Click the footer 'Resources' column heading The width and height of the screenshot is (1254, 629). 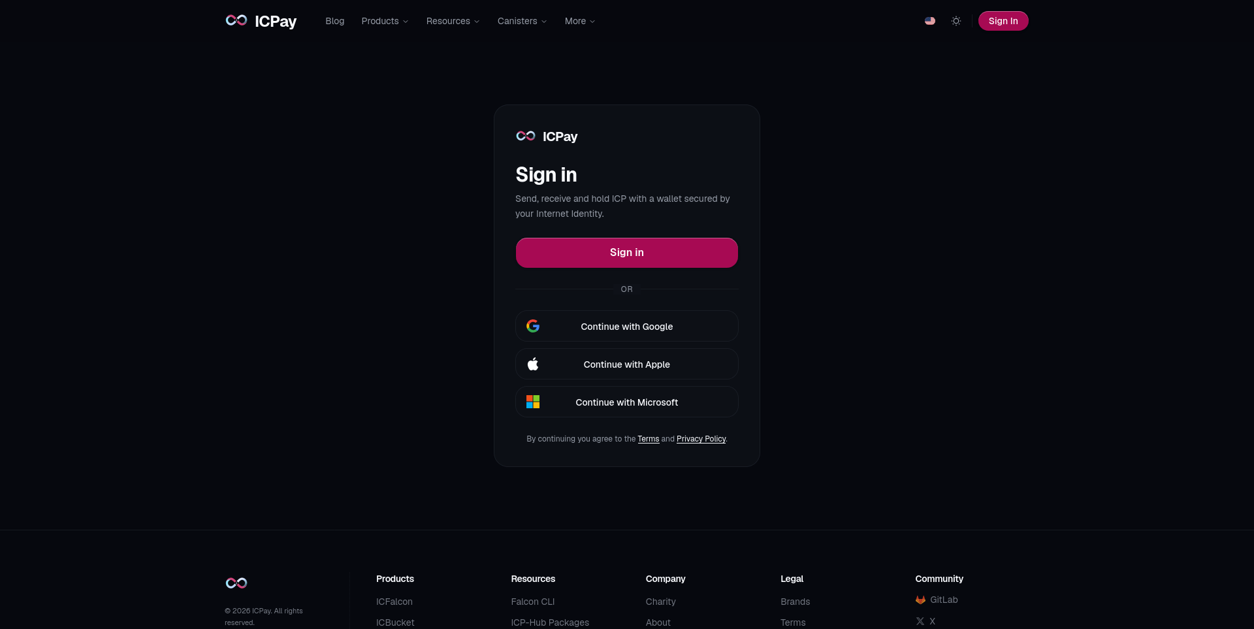point(533,579)
